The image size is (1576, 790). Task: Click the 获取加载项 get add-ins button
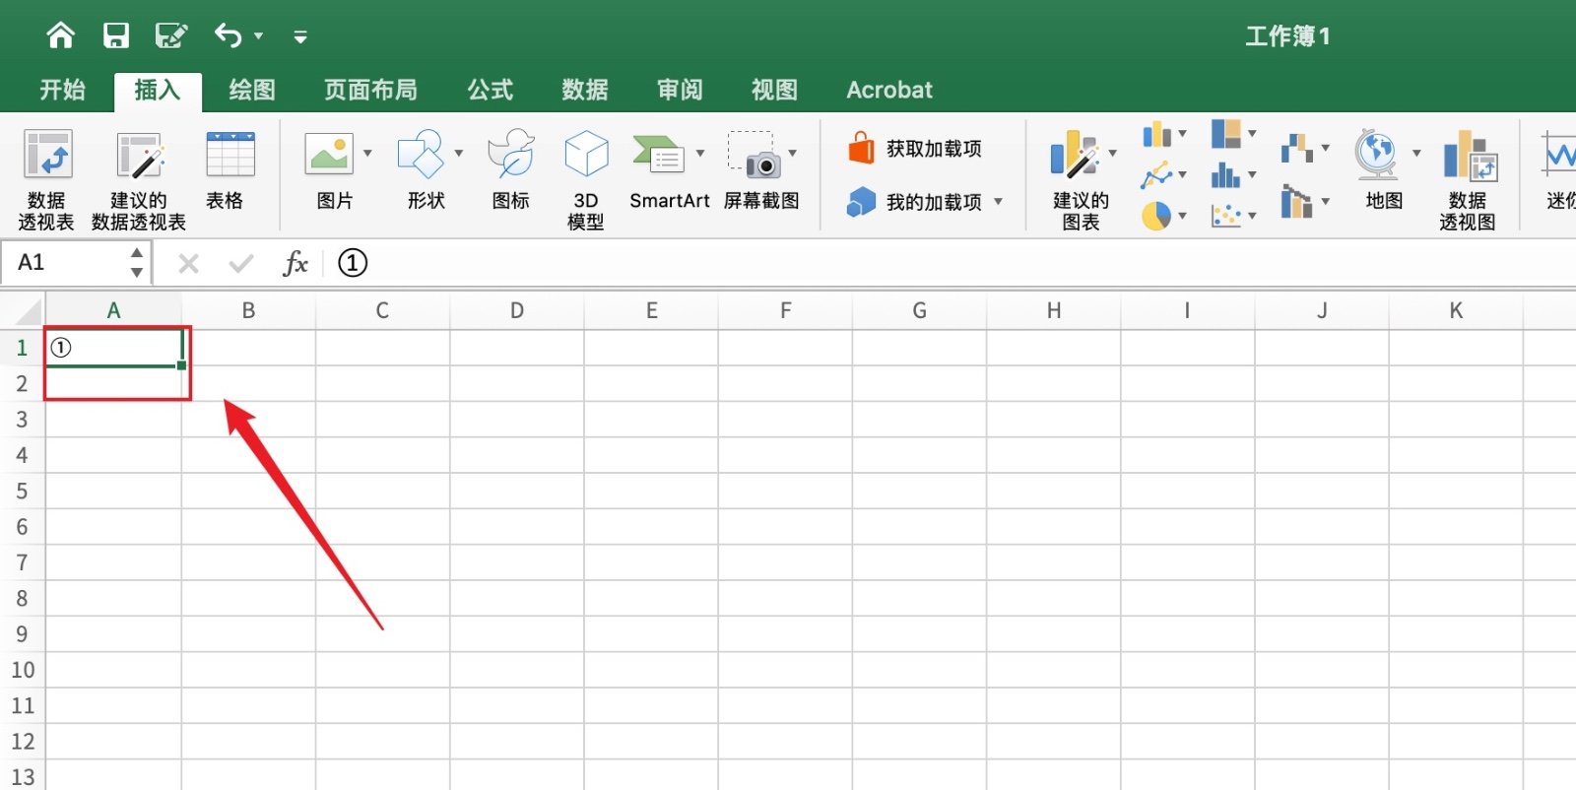click(915, 149)
